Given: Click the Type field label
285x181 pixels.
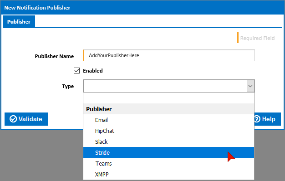Looking at the screenshot, I should [68, 86].
